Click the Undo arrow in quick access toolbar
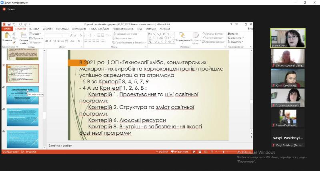 click(x=14, y=24)
